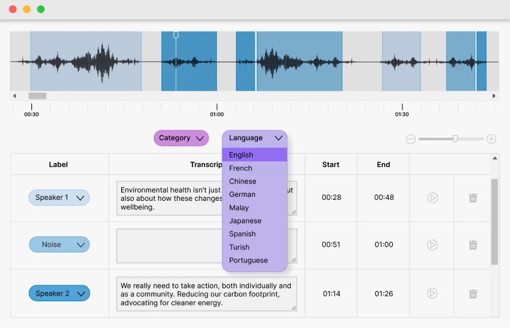The height and width of the screenshot is (328, 510).
Task: Zoom out using the minus icon
Action: 411,139
